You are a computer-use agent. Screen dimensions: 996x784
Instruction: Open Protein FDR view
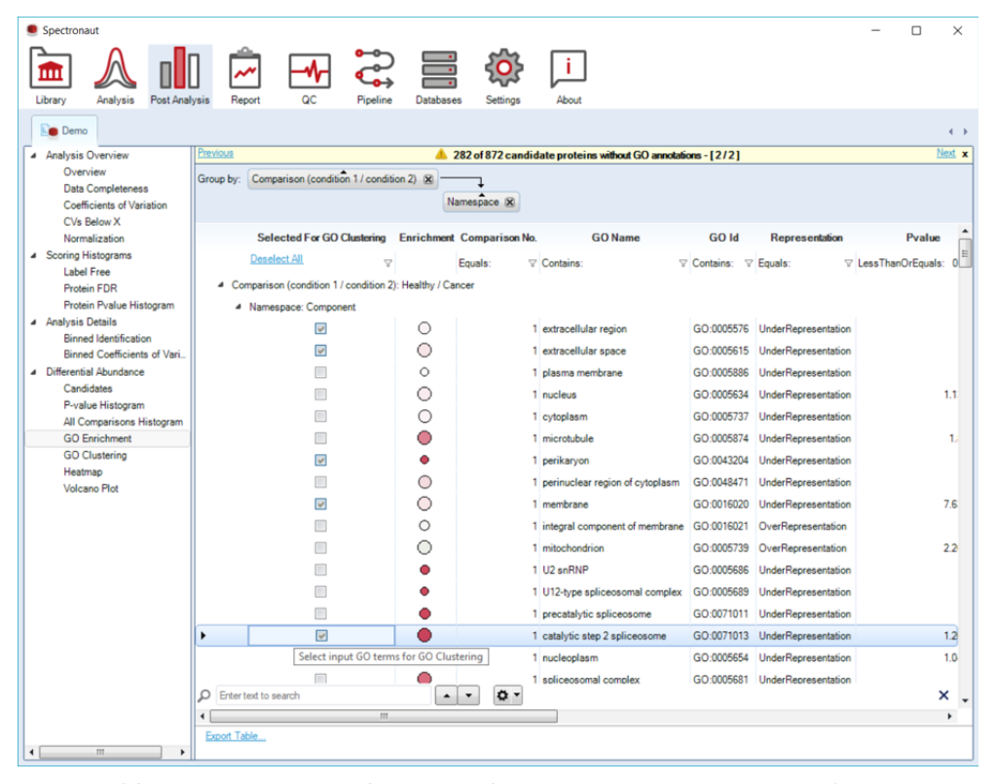click(91, 288)
